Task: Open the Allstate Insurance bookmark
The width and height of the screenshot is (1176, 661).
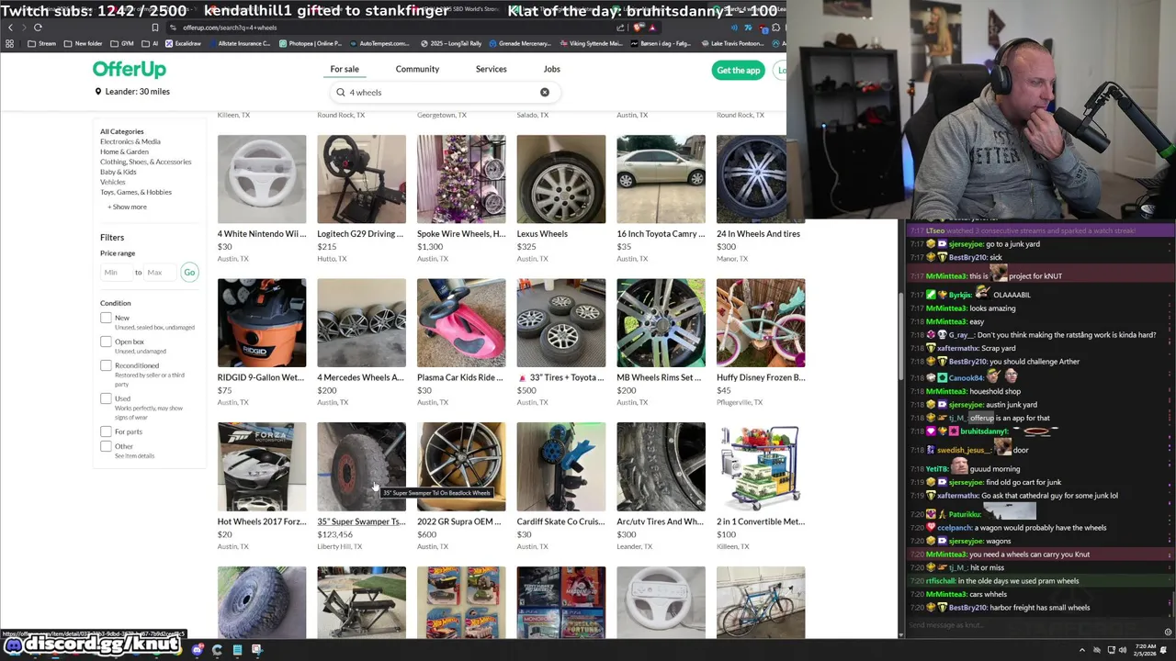Action: (240, 43)
